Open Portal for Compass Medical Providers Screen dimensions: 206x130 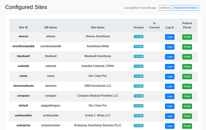tap(187, 96)
